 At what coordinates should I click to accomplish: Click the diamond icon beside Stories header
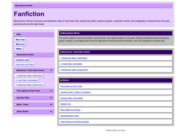61,80
